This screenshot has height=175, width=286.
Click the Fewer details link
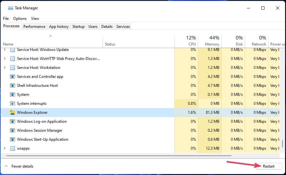pyautogui.click(x=22, y=166)
